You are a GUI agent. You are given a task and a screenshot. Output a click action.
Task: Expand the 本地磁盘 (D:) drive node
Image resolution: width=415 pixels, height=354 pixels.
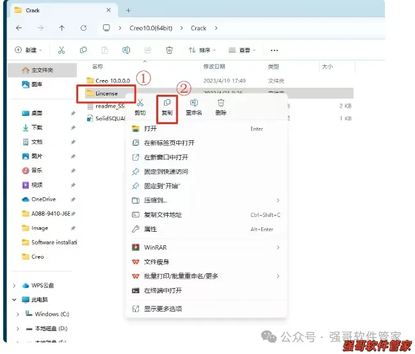coord(18,328)
